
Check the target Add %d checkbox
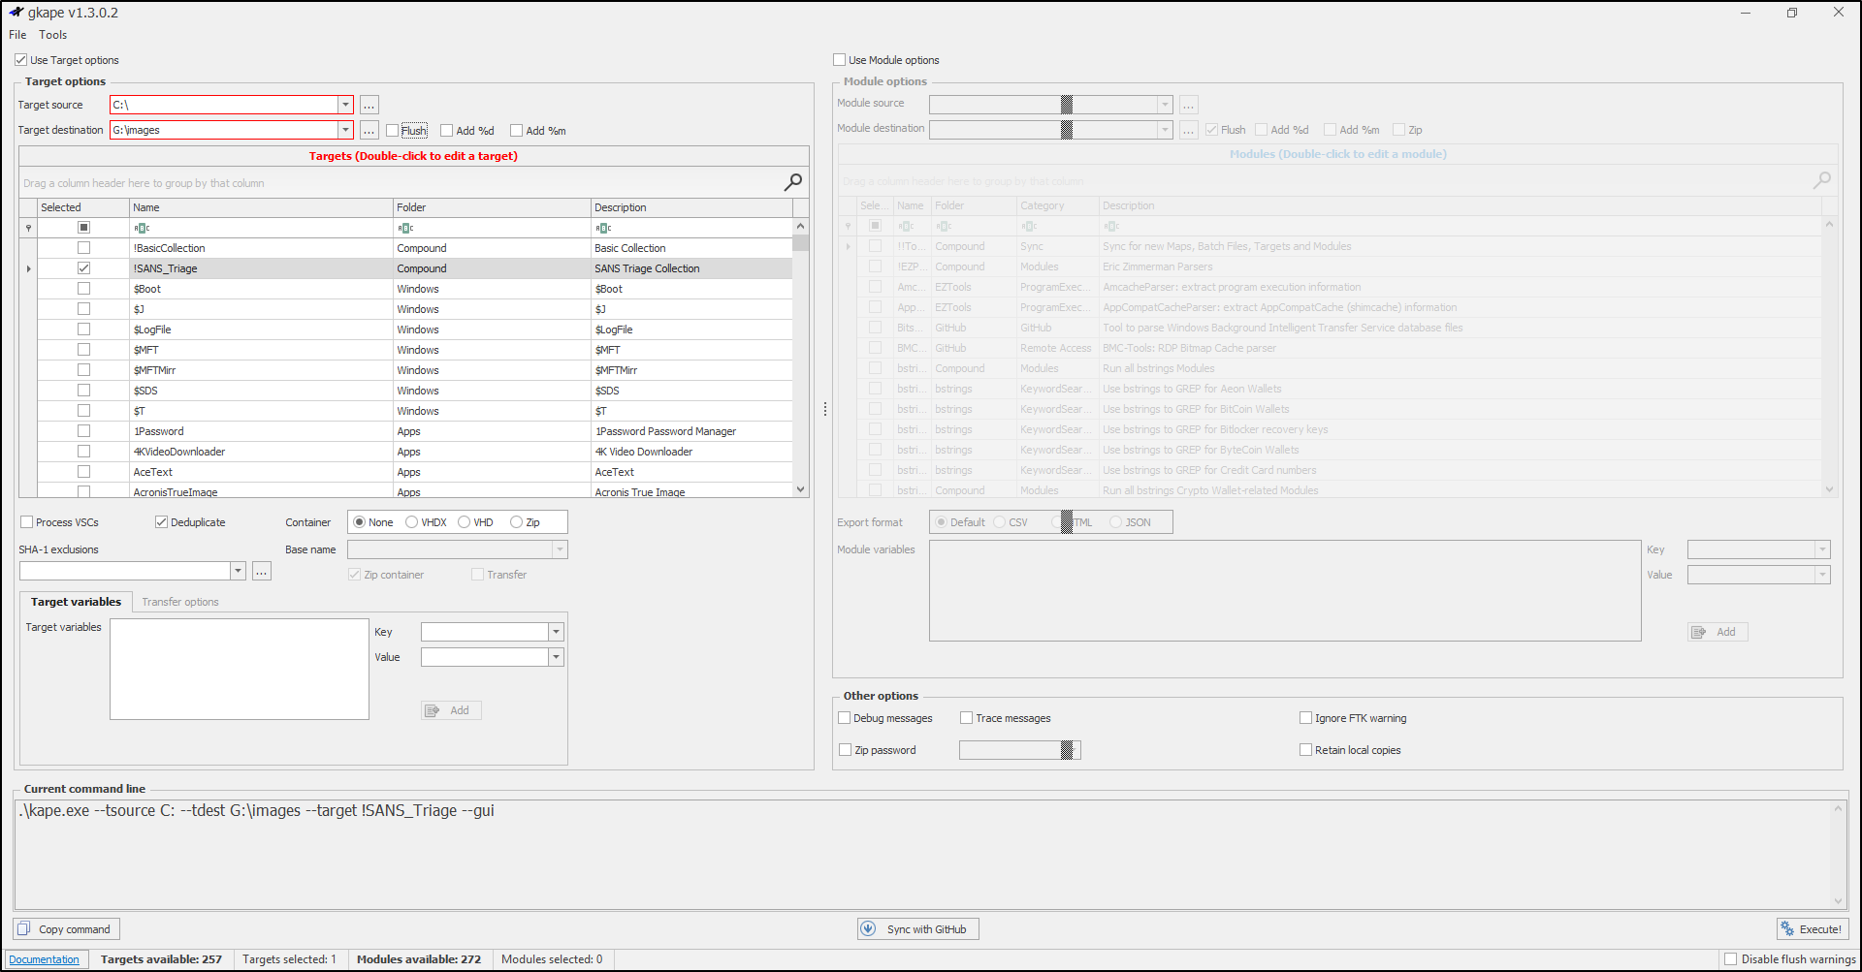[446, 131]
